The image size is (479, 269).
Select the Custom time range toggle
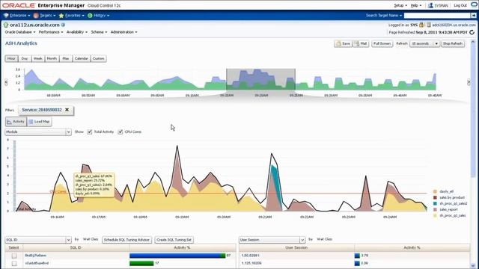(98, 58)
